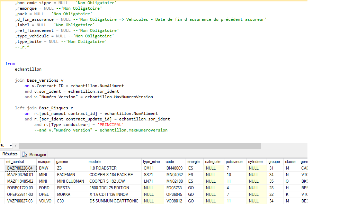Image resolution: width=349 pixels, height=218 pixels.
Task: Click the 'ref_financement' line in query
Action: [67, 30]
